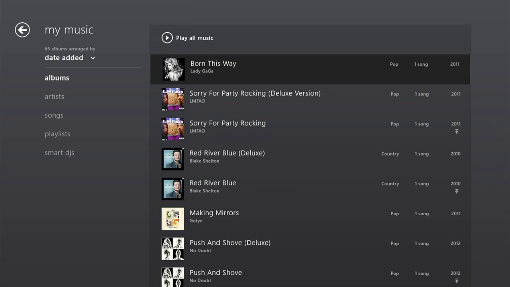
Task: Click the Making Mirrors album art thumbnail
Action: 173,219
